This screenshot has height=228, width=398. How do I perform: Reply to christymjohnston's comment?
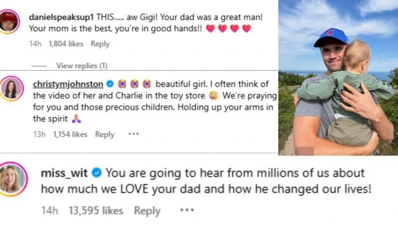point(105,135)
